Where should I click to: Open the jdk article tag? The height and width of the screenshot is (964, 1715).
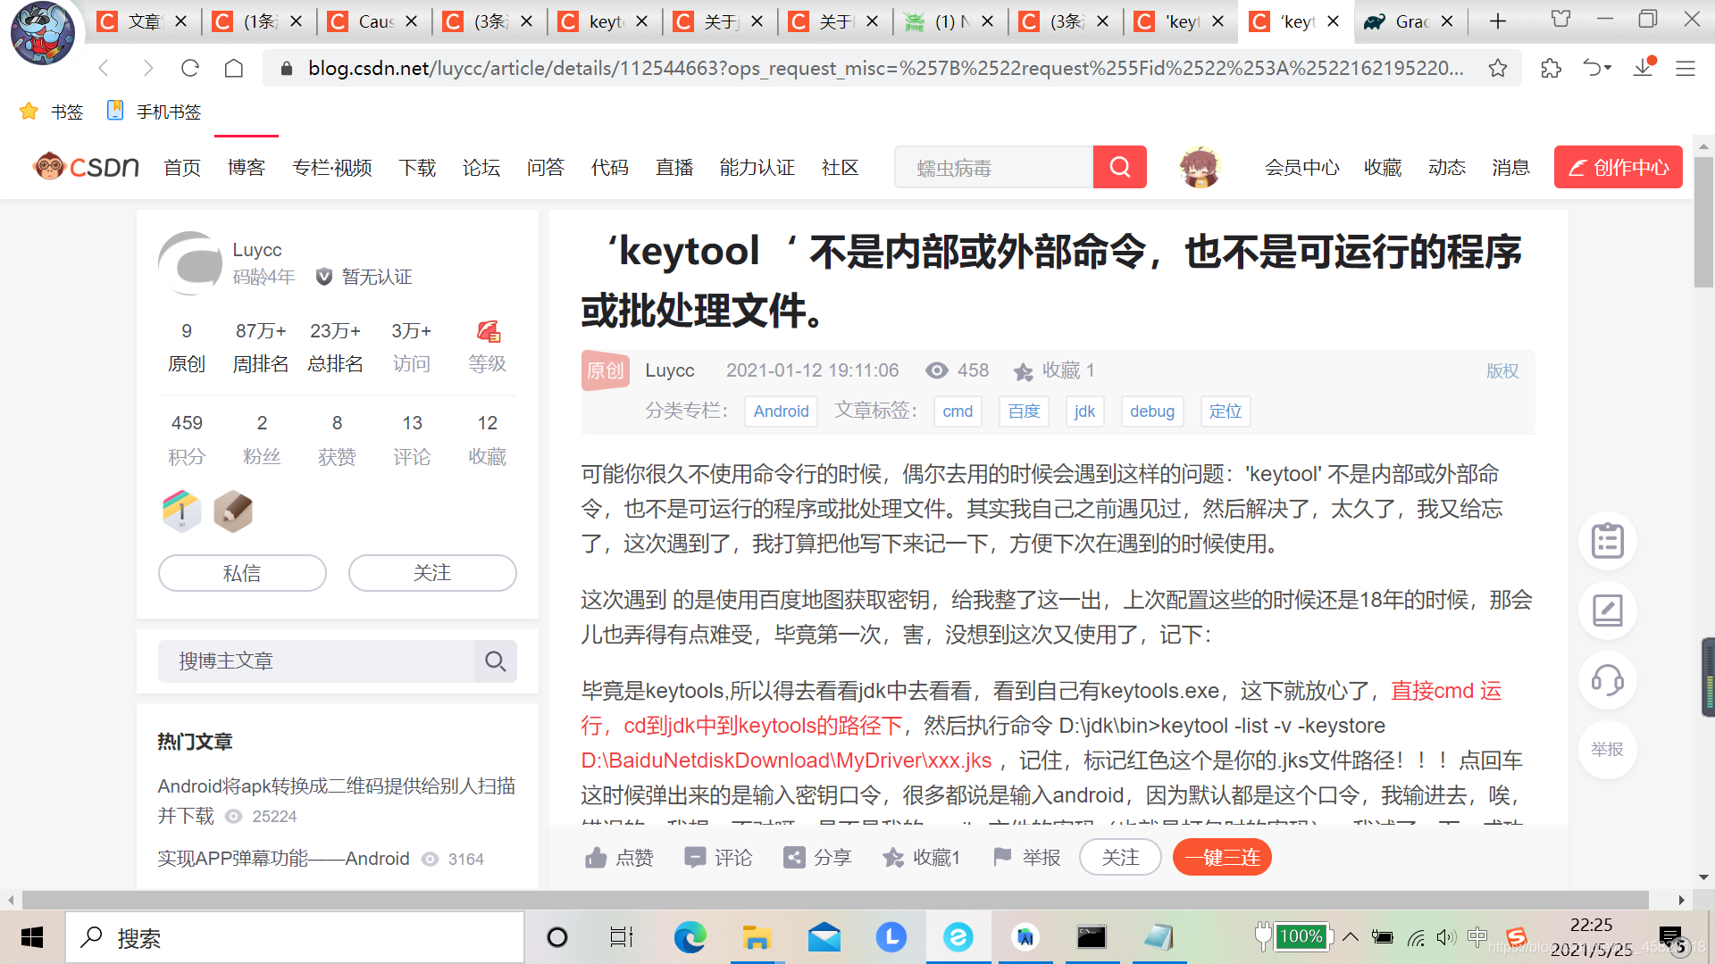pyautogui.click(x=1084, y=411)
